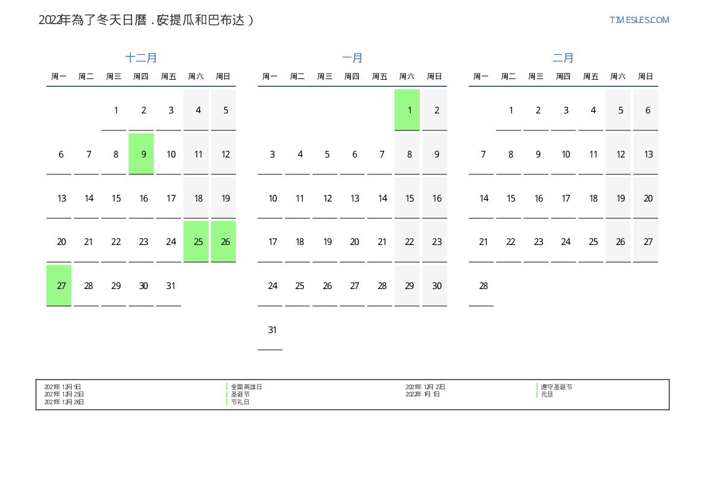Click the 二月 month heading
Screen dimensions: 705x499
563,58
